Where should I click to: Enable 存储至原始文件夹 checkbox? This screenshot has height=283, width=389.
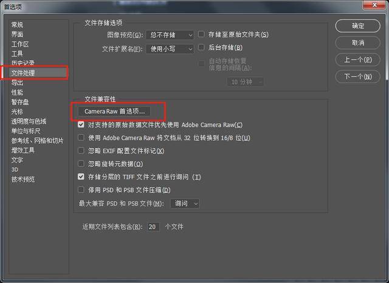[201, 34]
